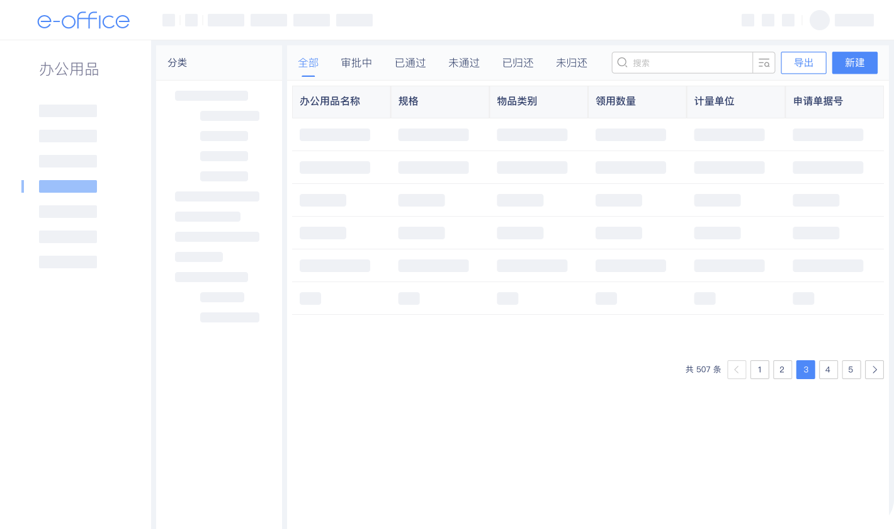The image size is (894, 529).
Task: Select the 未通过 tab
Action: [464, 63]
